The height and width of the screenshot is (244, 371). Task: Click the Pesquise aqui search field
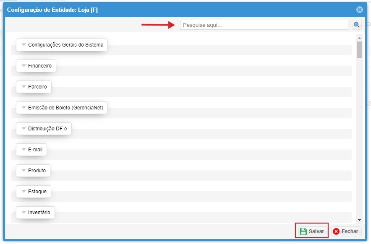pyautogui.click(x=264, y=25)
